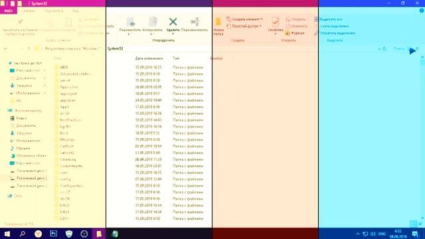425x239 pixels.
Task: Click Снять выделение
Action: pos(331,27)
